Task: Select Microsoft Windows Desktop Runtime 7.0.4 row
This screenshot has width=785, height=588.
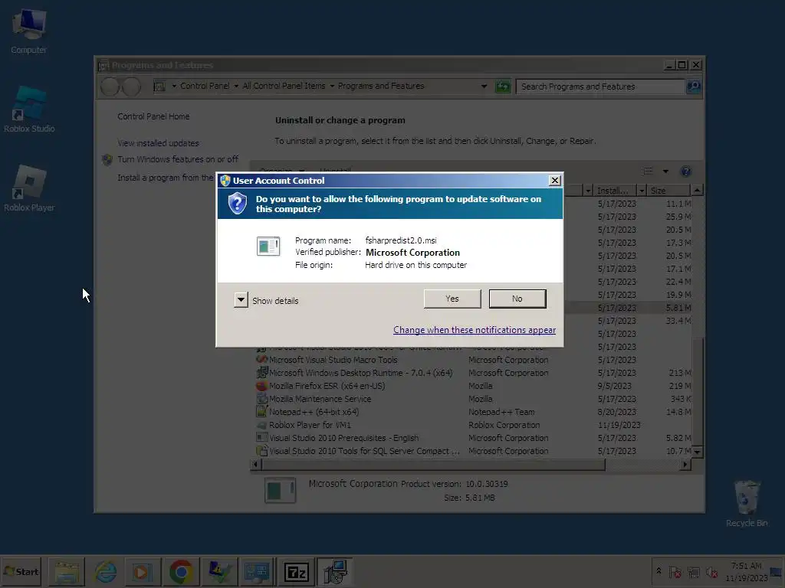Action: click(473, 373)
